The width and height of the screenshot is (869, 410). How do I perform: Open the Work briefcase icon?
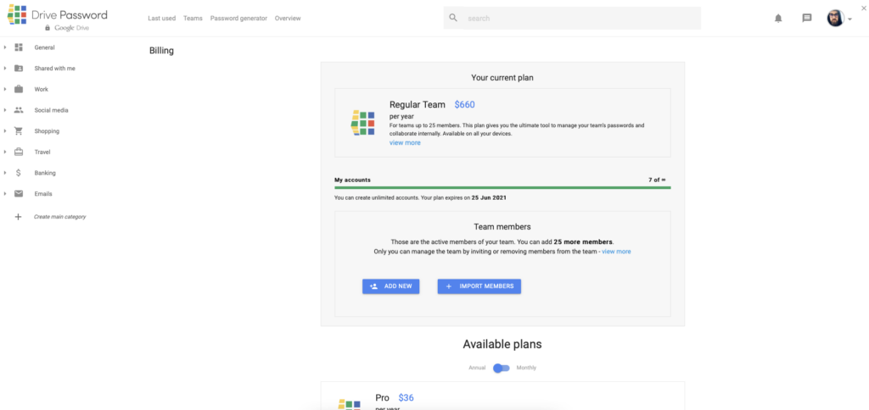19,89
